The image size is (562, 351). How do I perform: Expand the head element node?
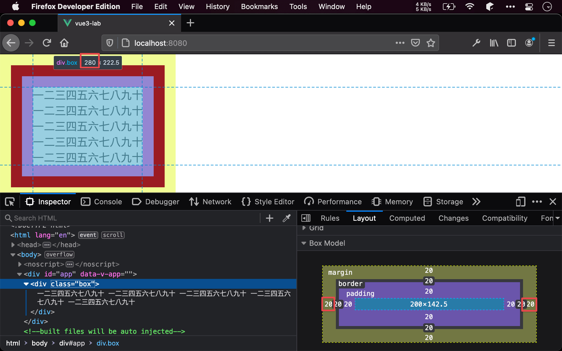click(x=13, y=245)
